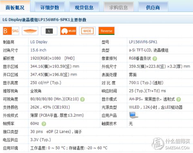The width and height of the screenshot is (193, 153).
Task: Switch to the 详细参数 tab
Action: pos(50,7)
